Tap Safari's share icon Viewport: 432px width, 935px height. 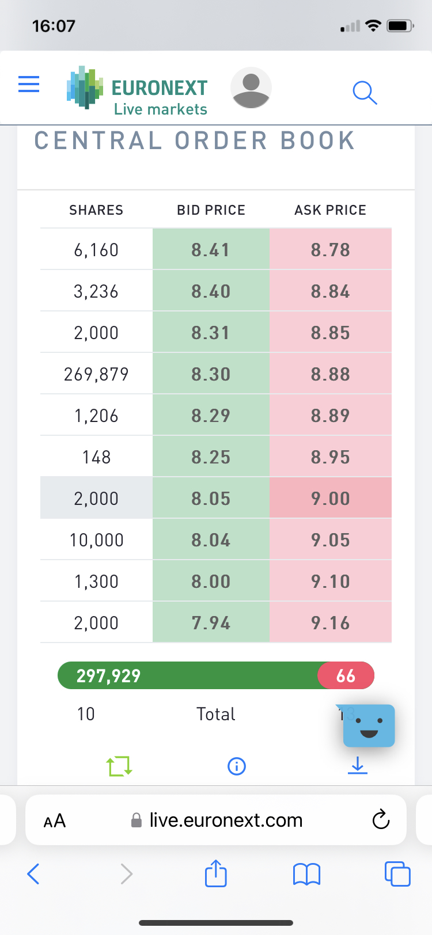[216, 873]
